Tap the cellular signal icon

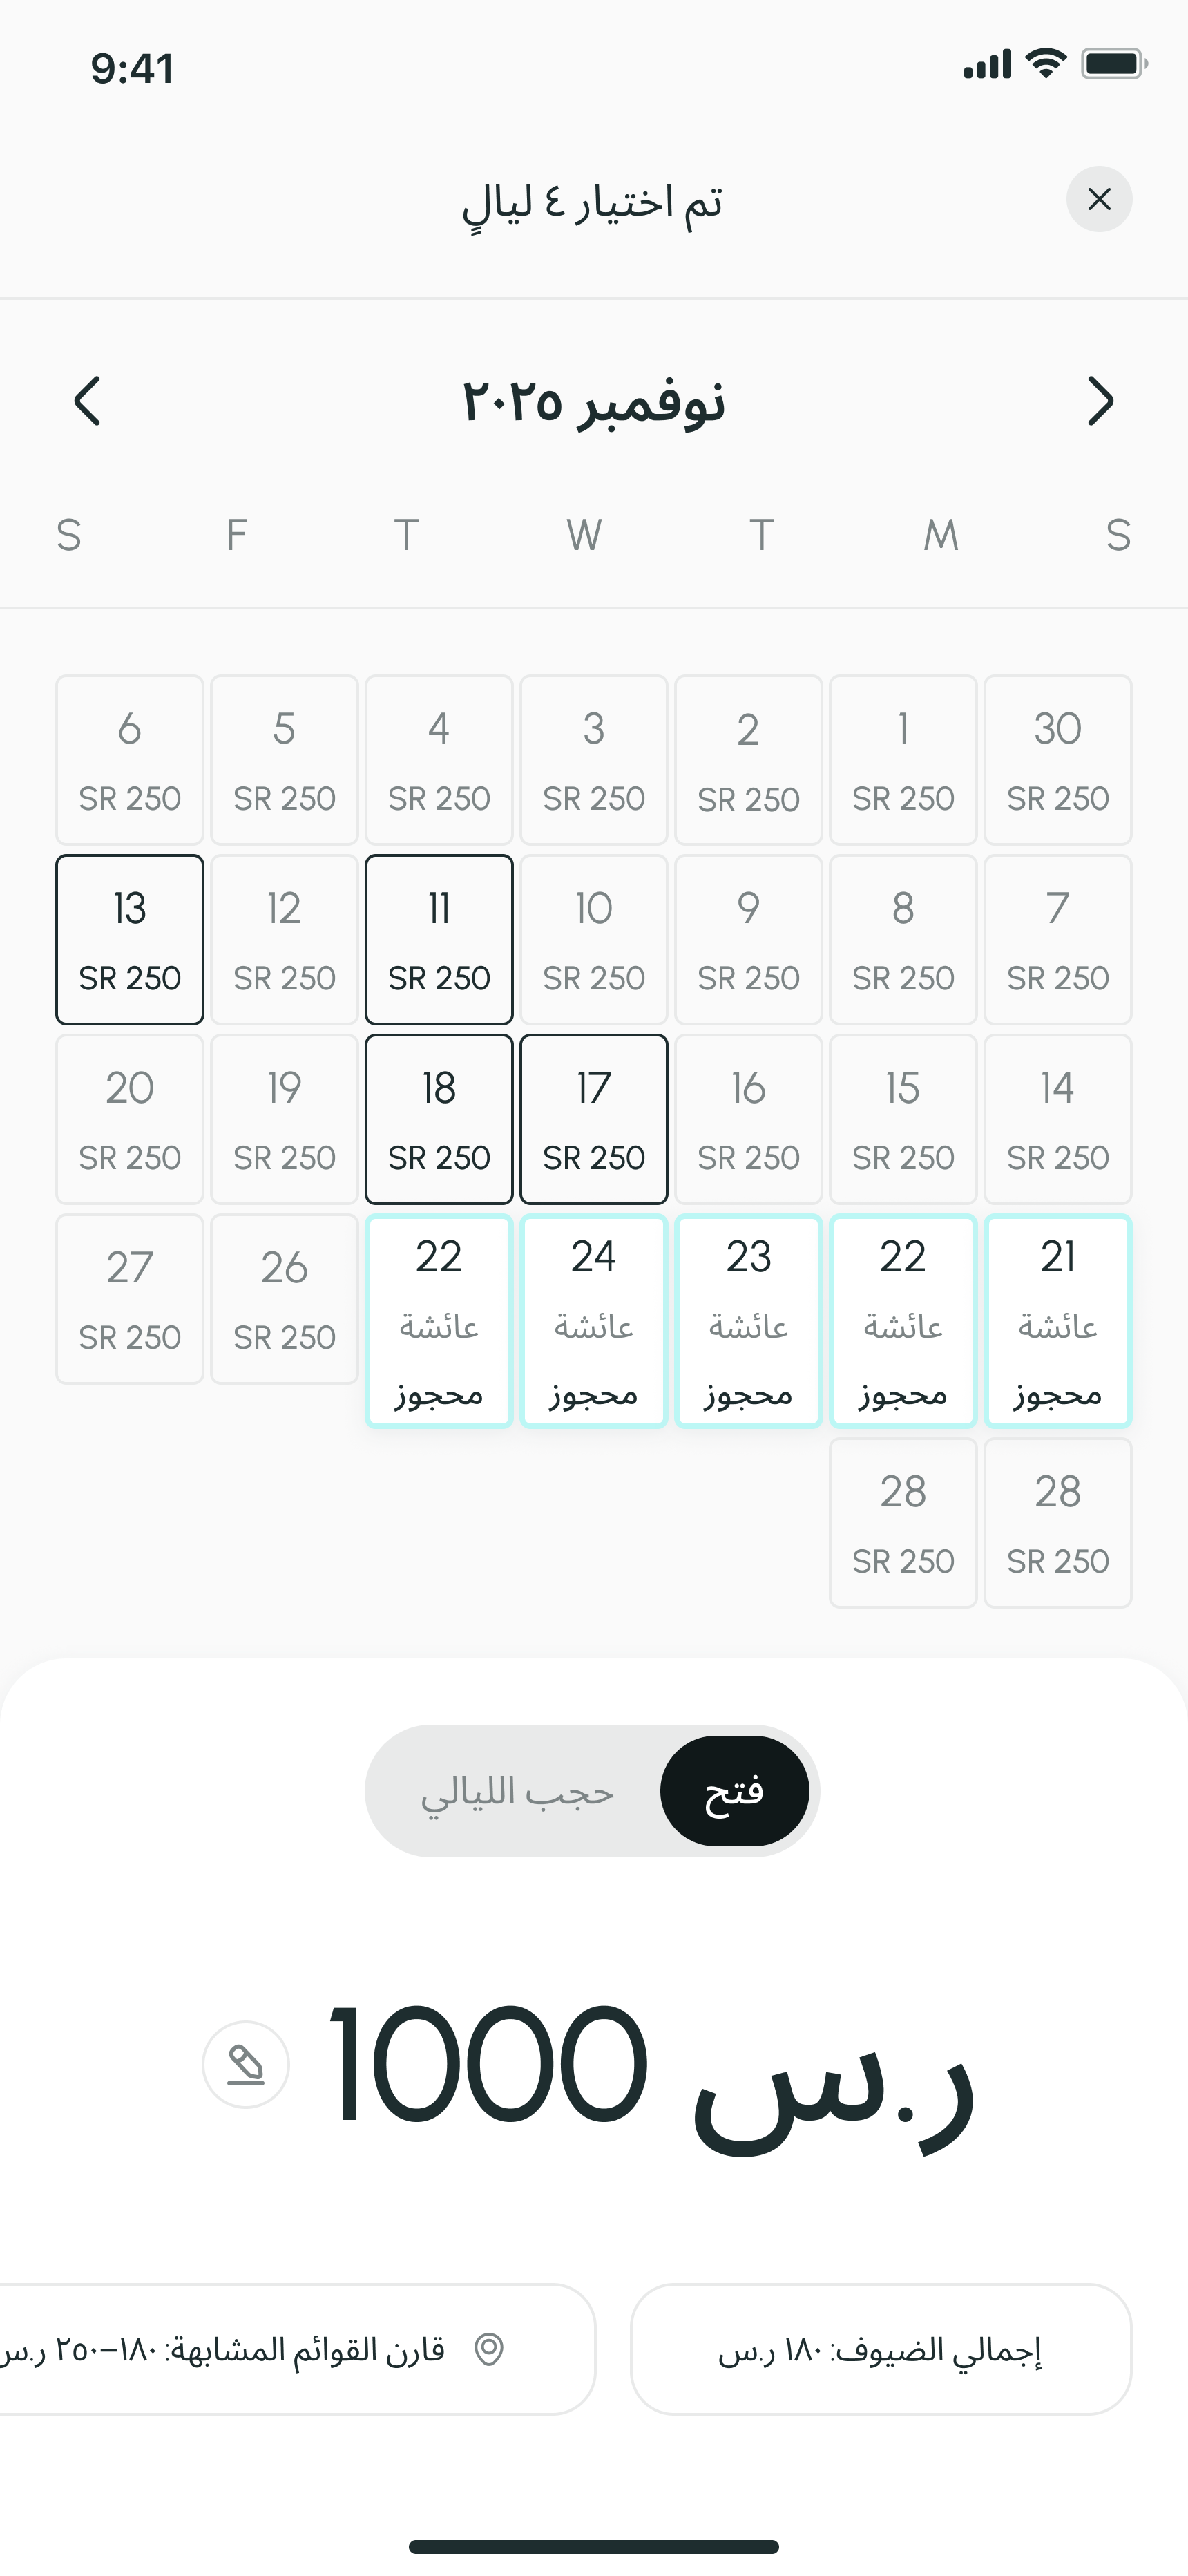coord(988,64)
